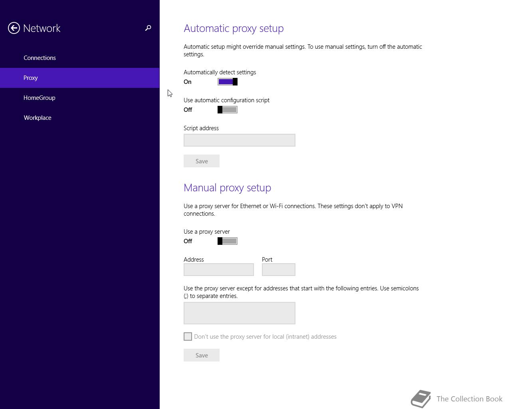Turn on Use a proxy server toggle
This screenshot has width=511, height=409.
point(228,241)
